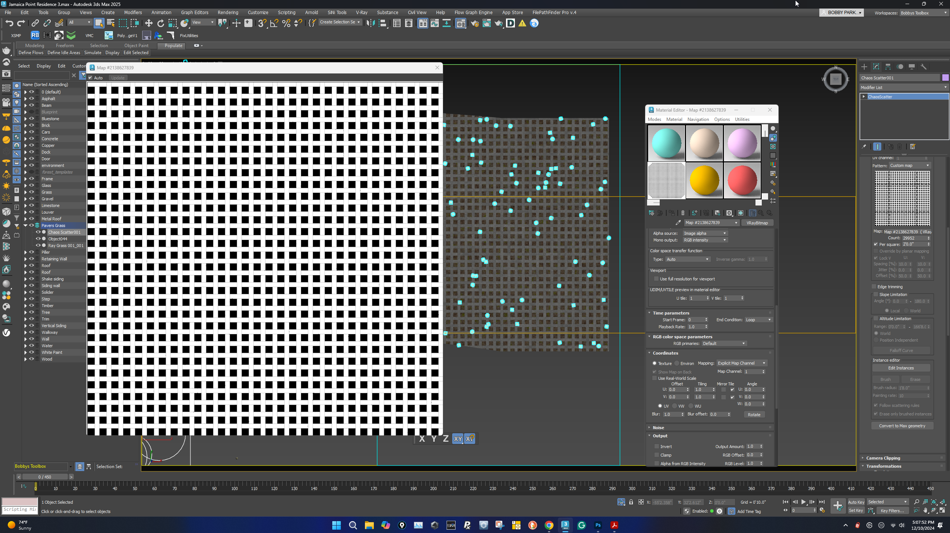Collapse the Pavers Grass layer
Screen dimensions: 950x533
tap(26, 226)
